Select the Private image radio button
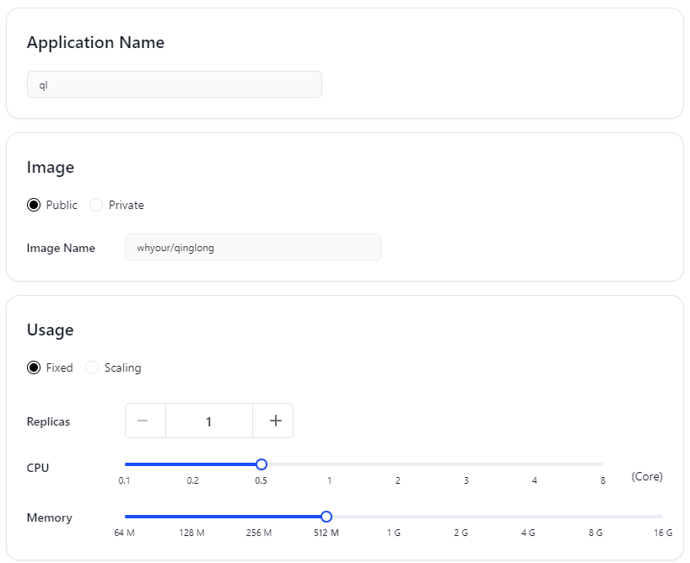Image resolution: width=690 pixels, height=563 pixels. [96, 205]
